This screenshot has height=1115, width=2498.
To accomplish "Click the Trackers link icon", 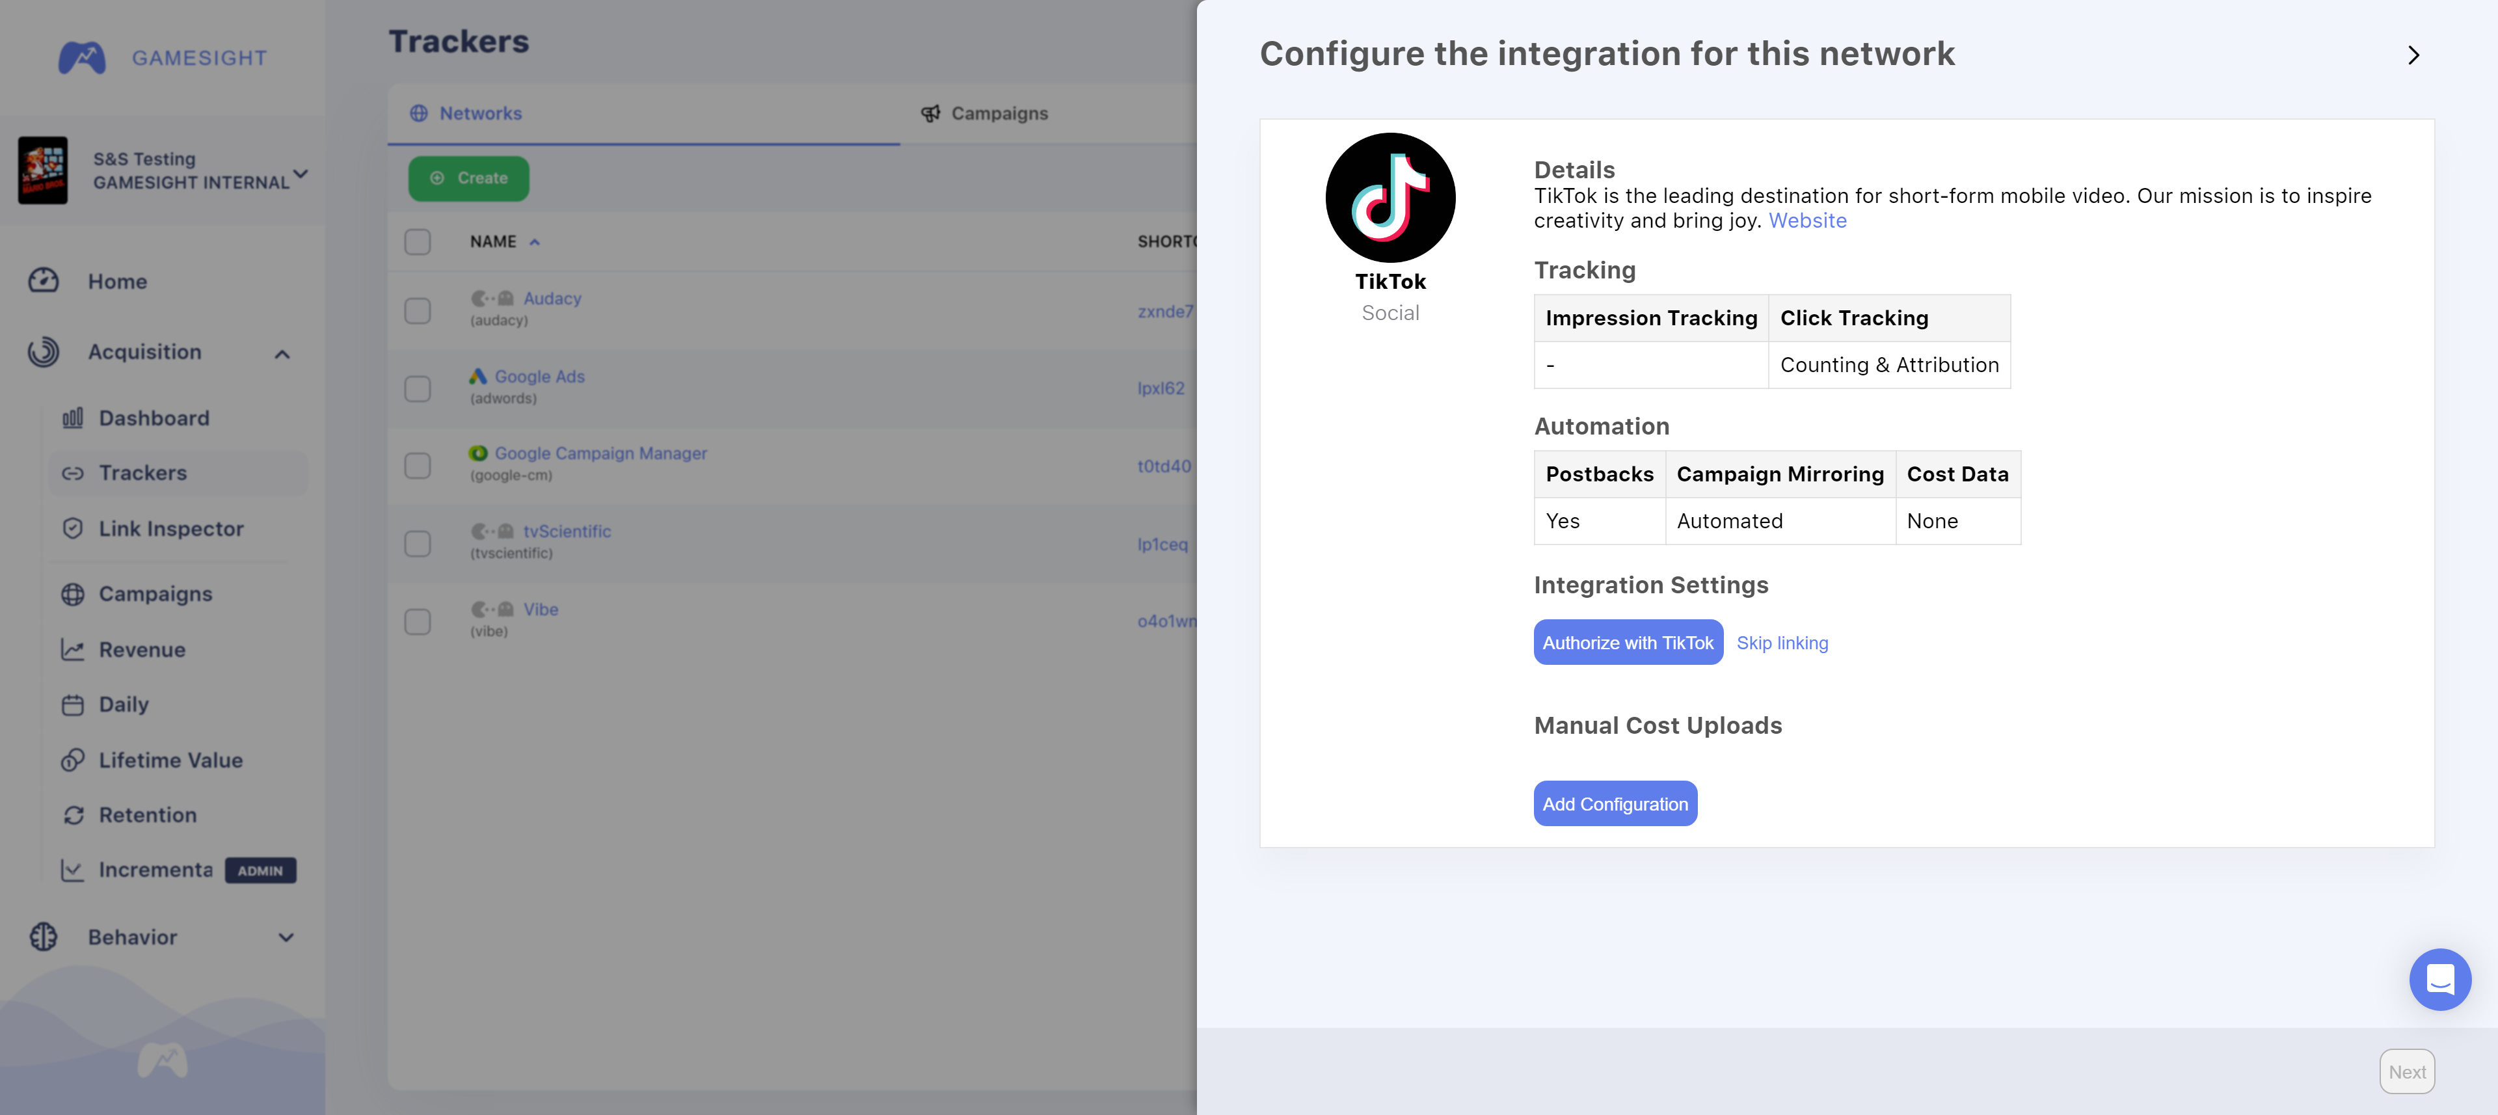I will coord(73,473).
